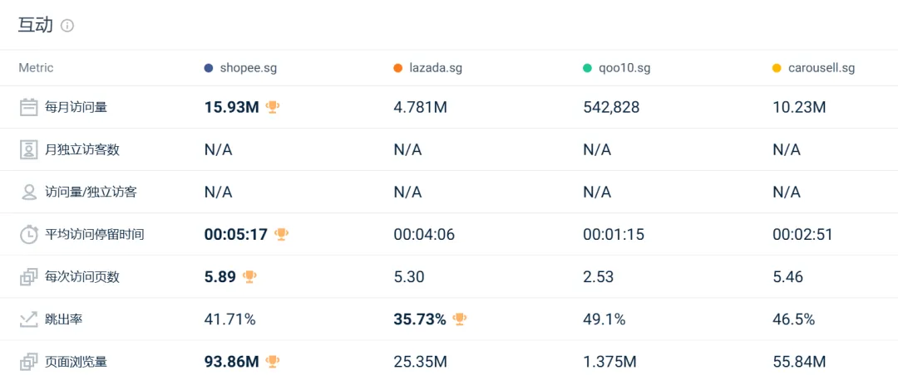The width and height of the screenshot is (898, 380).
Task: Click the blue dot before shopee.sg
Action: (x=209, y=68)
